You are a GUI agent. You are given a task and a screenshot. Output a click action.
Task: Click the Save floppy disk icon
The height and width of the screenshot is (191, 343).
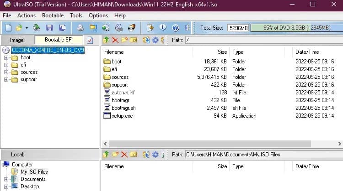pos(49,28)
